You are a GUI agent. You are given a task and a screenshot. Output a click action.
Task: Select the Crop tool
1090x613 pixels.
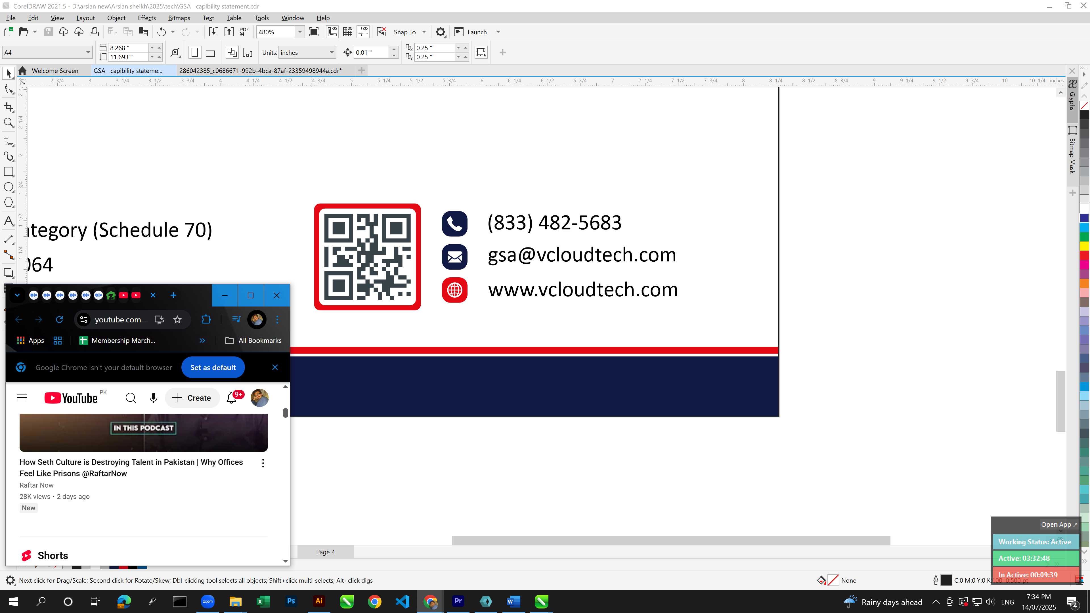coord(9,107)
